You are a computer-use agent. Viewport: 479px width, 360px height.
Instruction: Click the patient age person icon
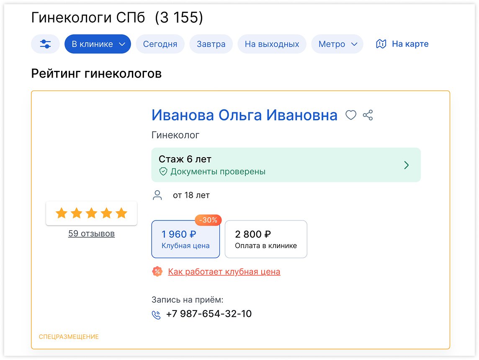click(157, 194)
